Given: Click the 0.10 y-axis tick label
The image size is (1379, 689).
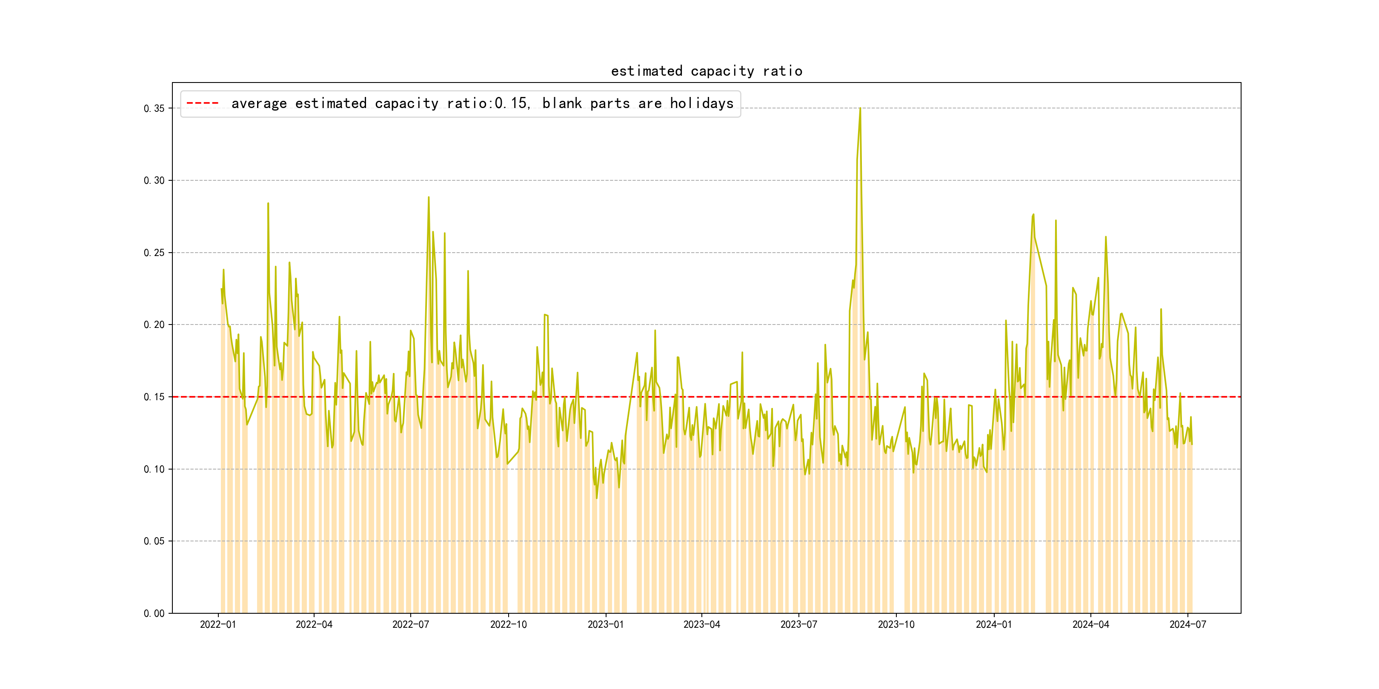Looking at the screenshot, I should tap(154, 469).
